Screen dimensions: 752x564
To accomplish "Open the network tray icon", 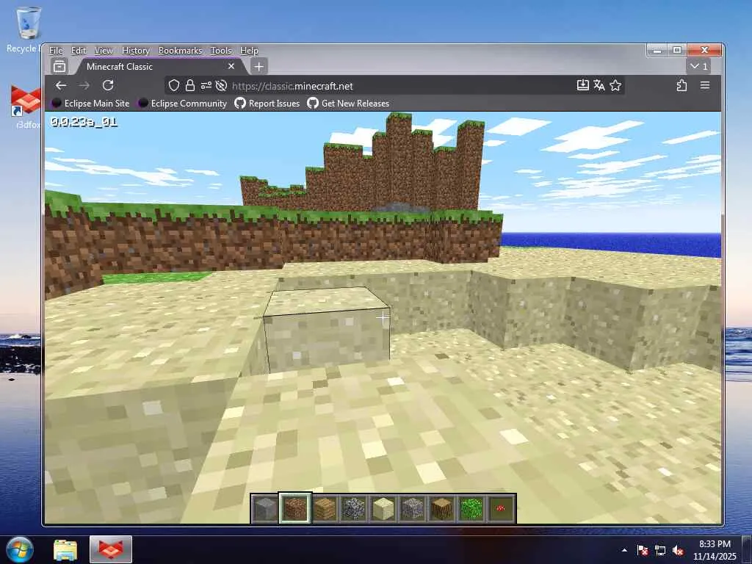I will 660,550.
